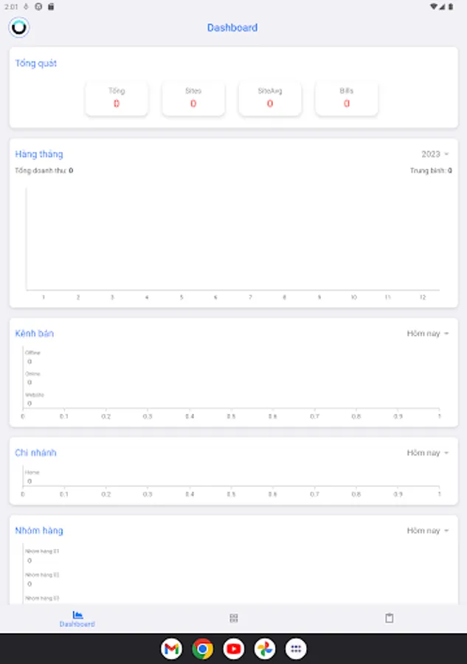Open Chrome from the dock

pos(202,649)
